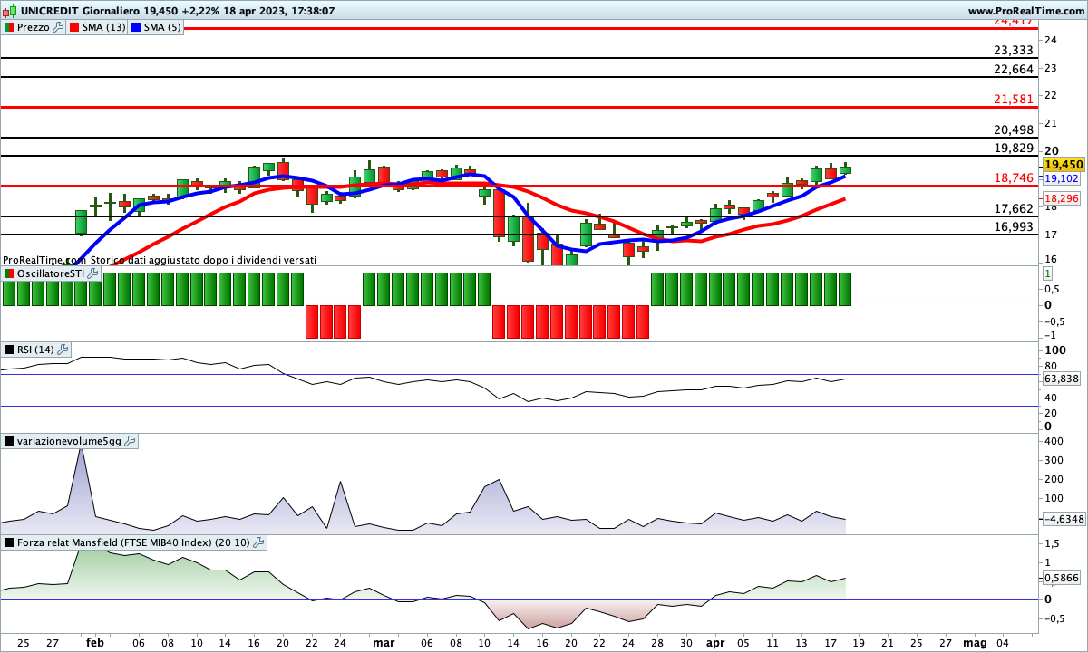
Task: Click the variazionevolume5gg black color swatch
Action: pyautogui.click(x=9, y=441)
